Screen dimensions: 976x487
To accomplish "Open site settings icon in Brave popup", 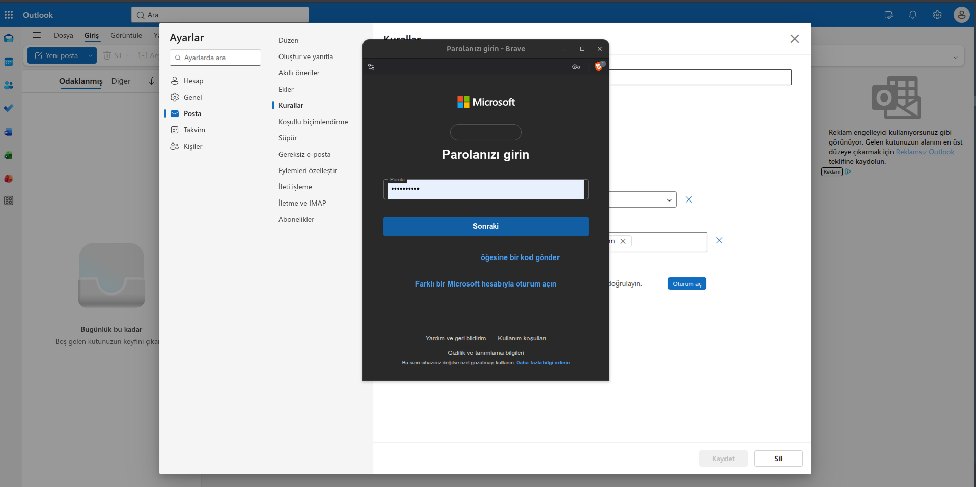I will coord(371,67).
